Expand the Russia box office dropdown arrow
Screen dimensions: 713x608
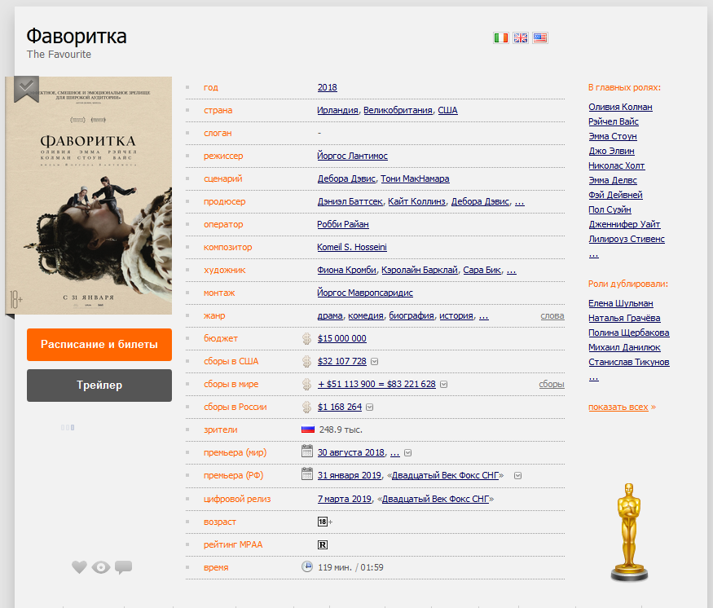[369, 408]
